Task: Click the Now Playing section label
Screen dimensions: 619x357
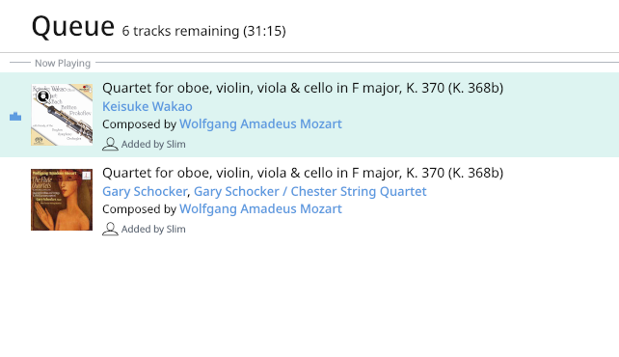Action: click(x=63, y=63)
